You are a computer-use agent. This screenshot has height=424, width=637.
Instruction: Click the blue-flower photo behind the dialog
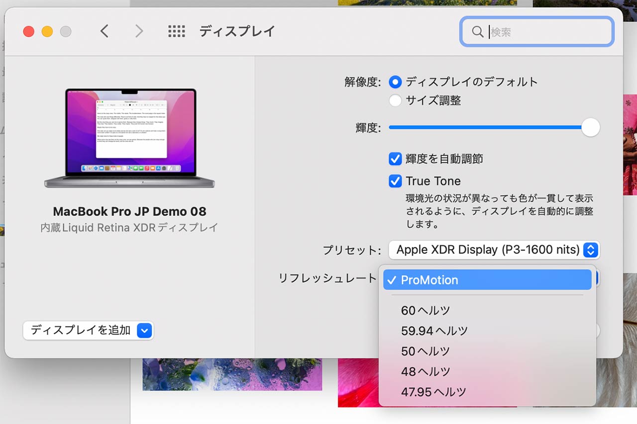(x=232, y=374)
